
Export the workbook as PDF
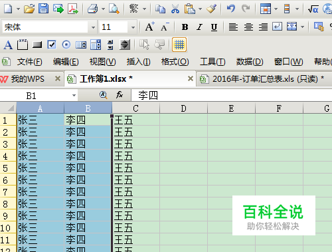point(73,9)
